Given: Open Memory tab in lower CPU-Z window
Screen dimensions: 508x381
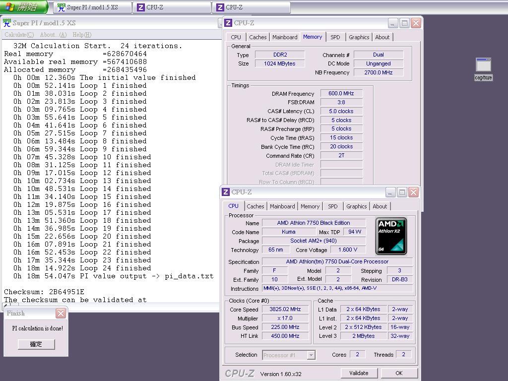Looking at the screenshot, I should [x=310, y=206].
